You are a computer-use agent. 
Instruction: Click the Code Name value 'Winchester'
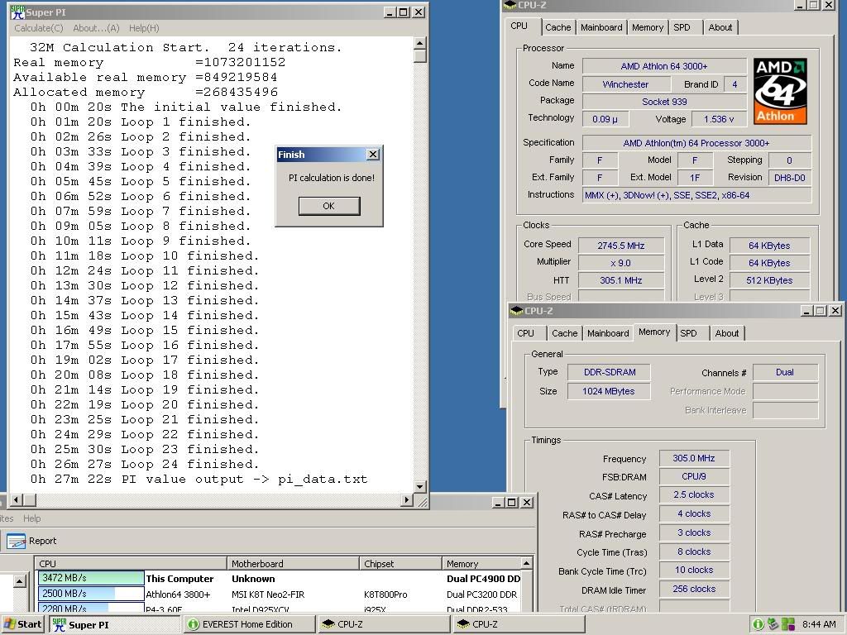point(625,84)
